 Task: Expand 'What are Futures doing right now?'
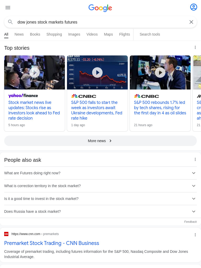click(x=100, y=173)
